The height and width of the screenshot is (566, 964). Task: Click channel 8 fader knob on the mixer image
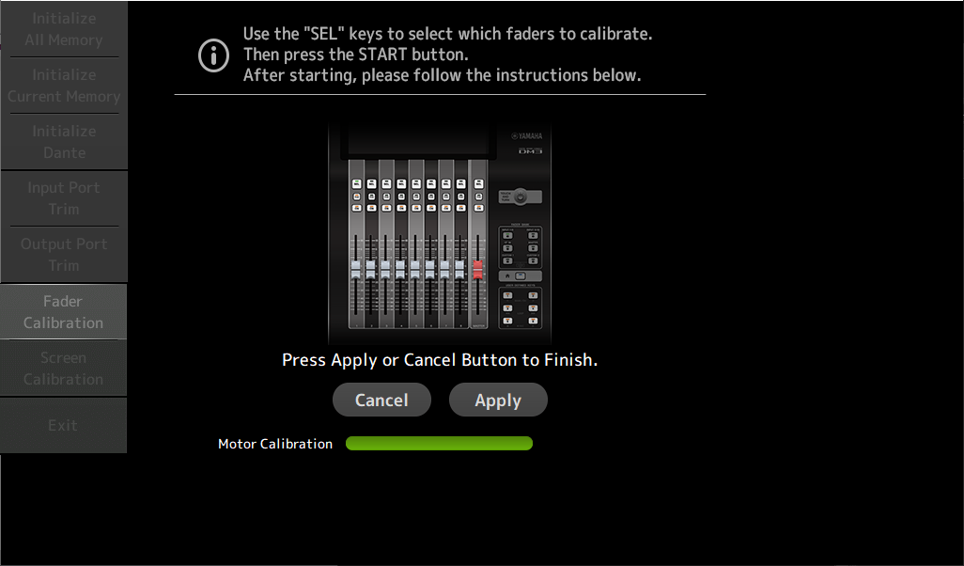coord(459,270)
